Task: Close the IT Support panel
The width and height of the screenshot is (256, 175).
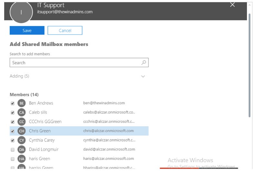Action: coord(232,5)
